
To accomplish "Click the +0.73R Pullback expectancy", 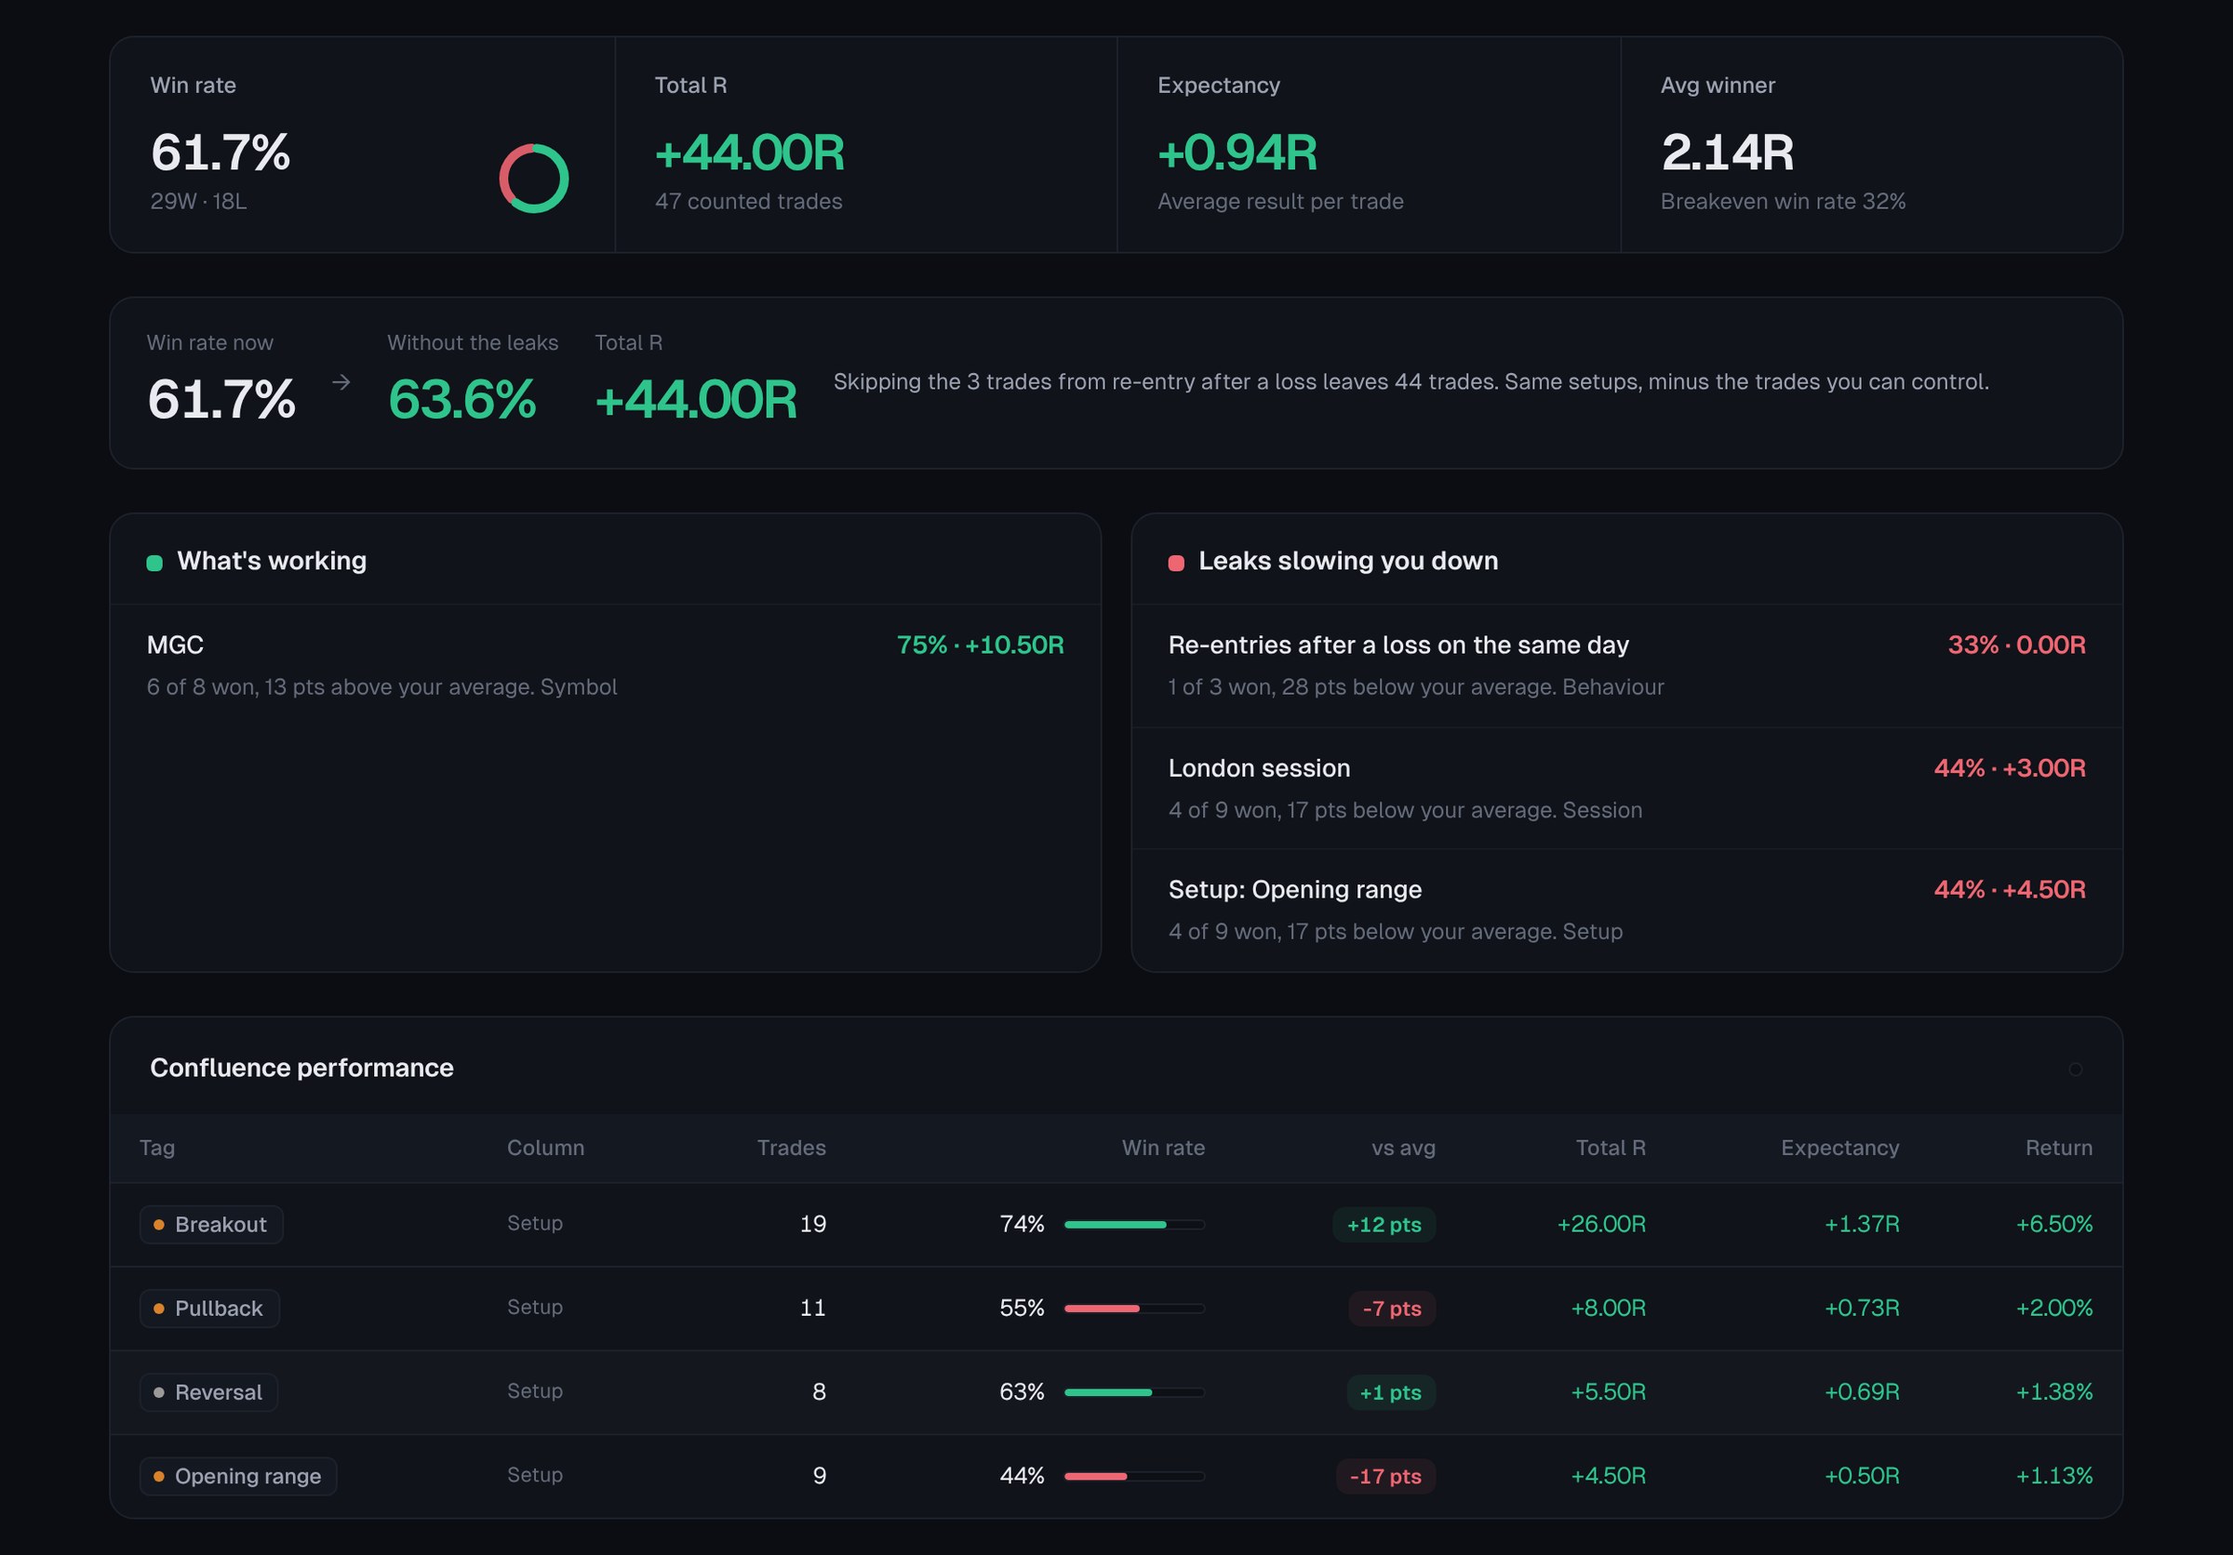I will click(x=1862, y=1309).
